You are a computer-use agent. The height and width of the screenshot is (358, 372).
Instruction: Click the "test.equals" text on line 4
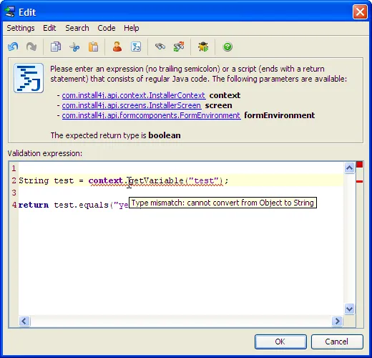[82, 205]
